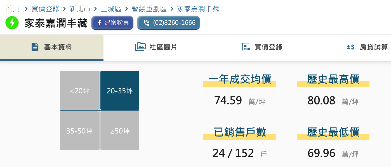Navigate to 新北市 in the breadcrumb
This screenshot has width=391, height=167.
(x=80, y=9)
